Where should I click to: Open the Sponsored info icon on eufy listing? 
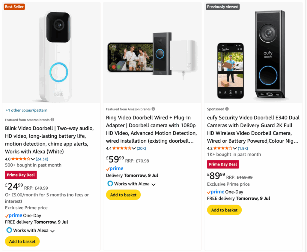pyautogui.click(x=227, y=109)
